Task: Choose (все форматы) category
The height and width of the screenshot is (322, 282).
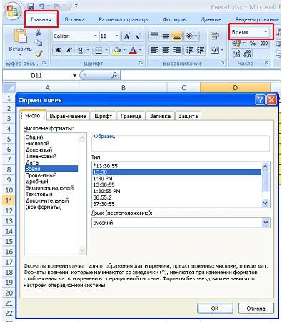Action: tap(44, 207)
